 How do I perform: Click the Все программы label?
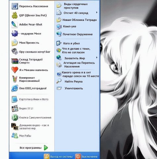pyautogui.click(x=30, y=148)
